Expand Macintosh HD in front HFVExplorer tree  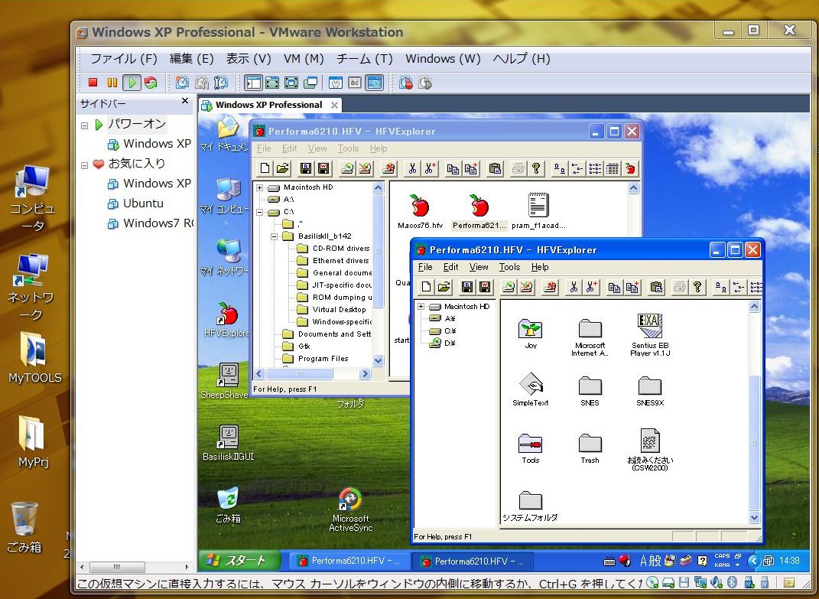click(421, 306)
